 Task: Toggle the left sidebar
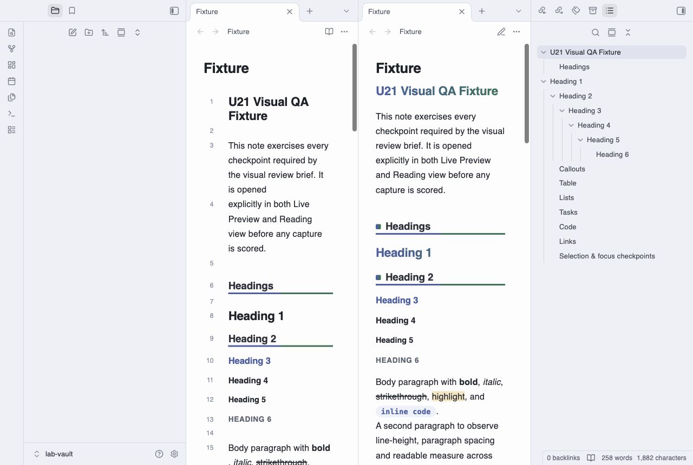(x=174, y=11)
